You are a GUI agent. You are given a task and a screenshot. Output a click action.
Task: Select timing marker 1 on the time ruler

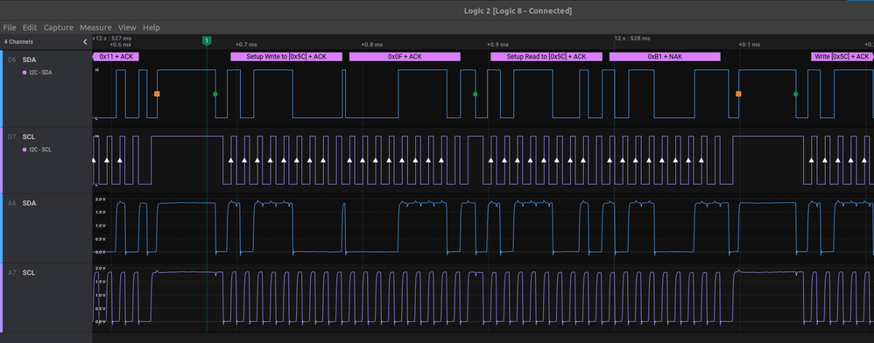pyautogui.click(x=207, y=40)
